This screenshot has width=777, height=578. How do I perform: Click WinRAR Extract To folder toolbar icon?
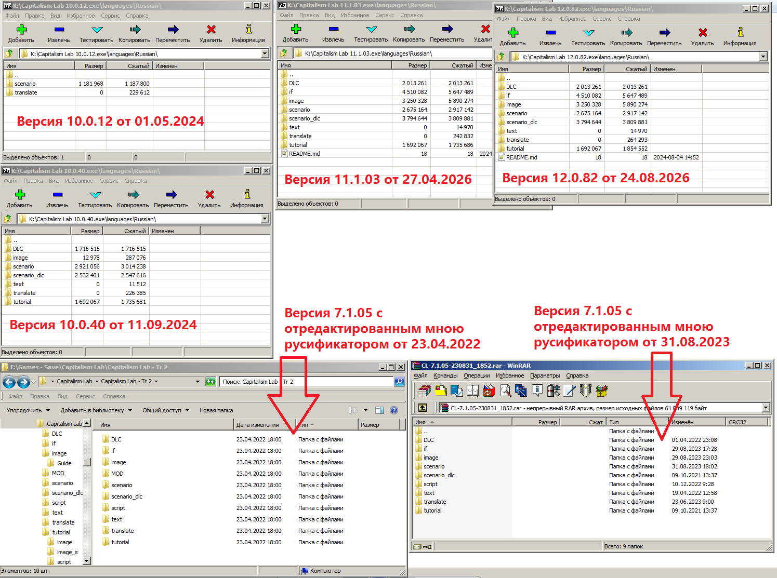point(441,391)
